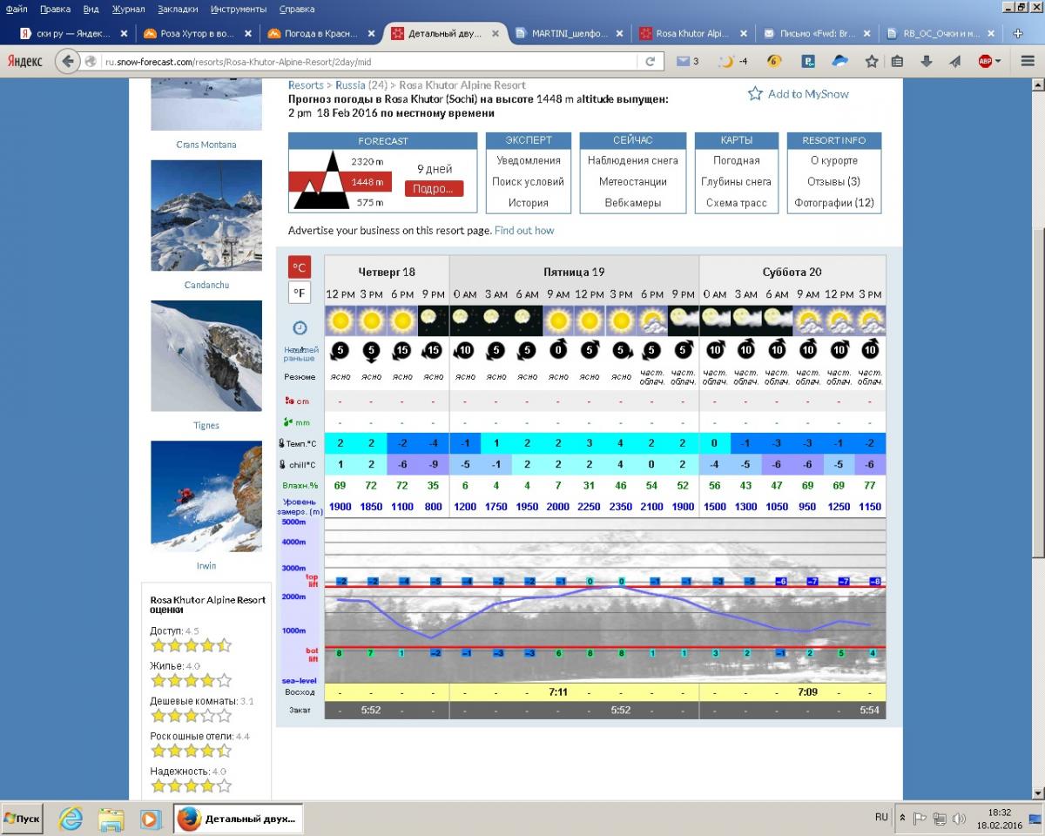Screen dimensions: 1045x836
Task: Open the Уведомления link
Action: click(x=529, y=160)
